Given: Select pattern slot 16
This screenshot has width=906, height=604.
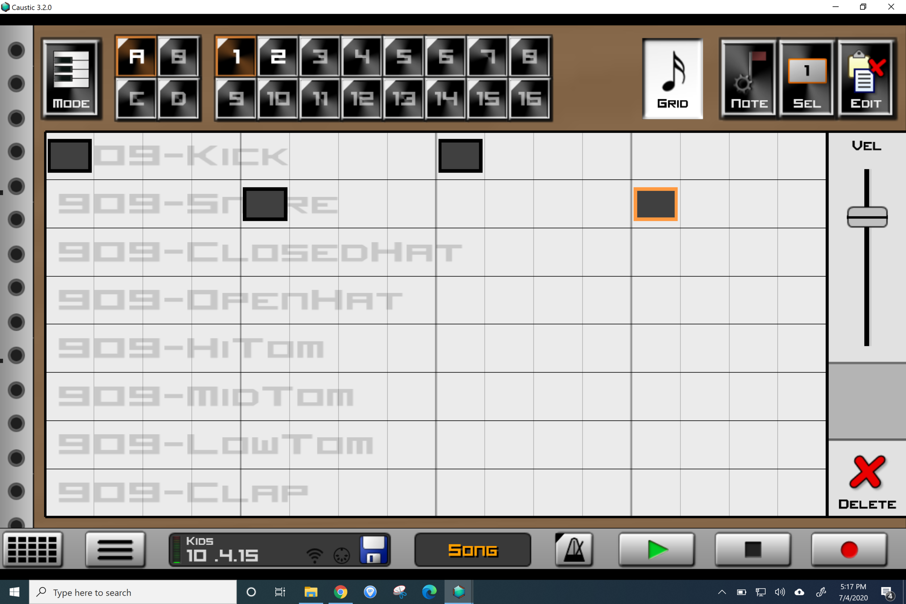Looking at the screenshot, I should click(529, 99).
